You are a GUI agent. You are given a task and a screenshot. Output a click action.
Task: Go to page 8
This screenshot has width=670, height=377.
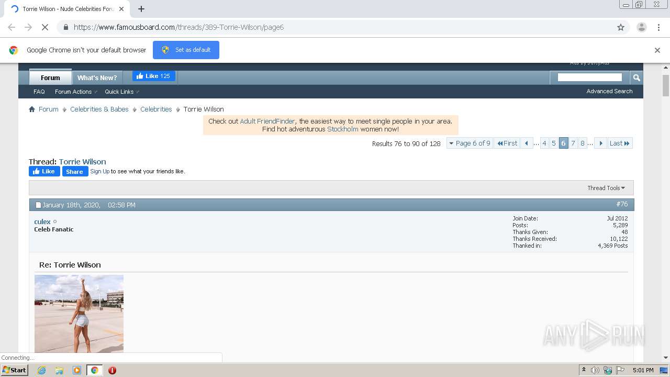click(583, 143)
